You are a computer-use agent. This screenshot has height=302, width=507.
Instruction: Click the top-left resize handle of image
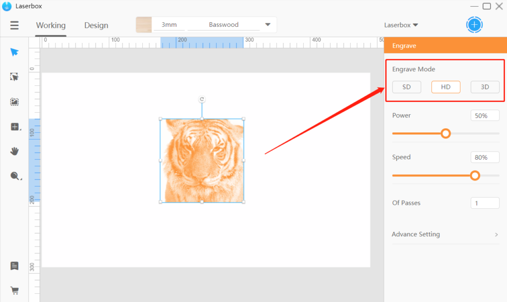[x=161, y=119]
